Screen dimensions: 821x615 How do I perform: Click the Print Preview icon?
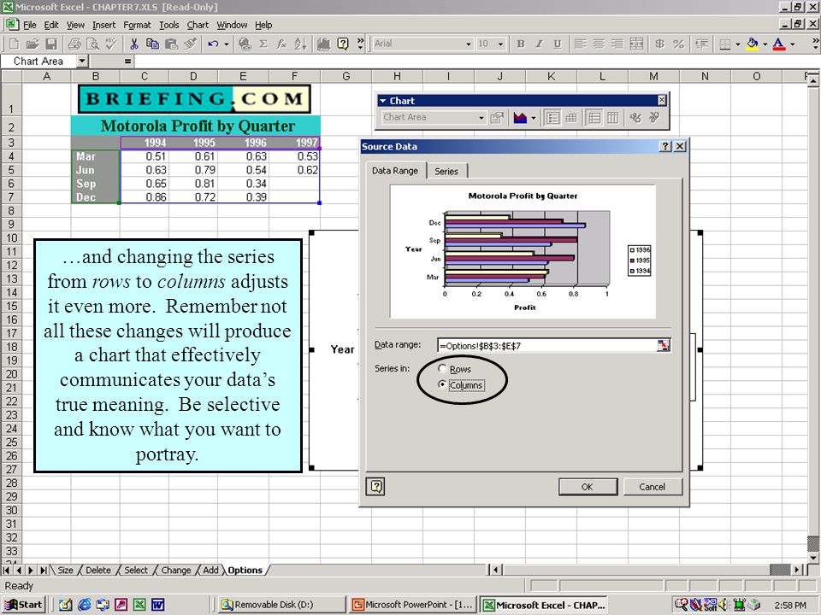92,44
